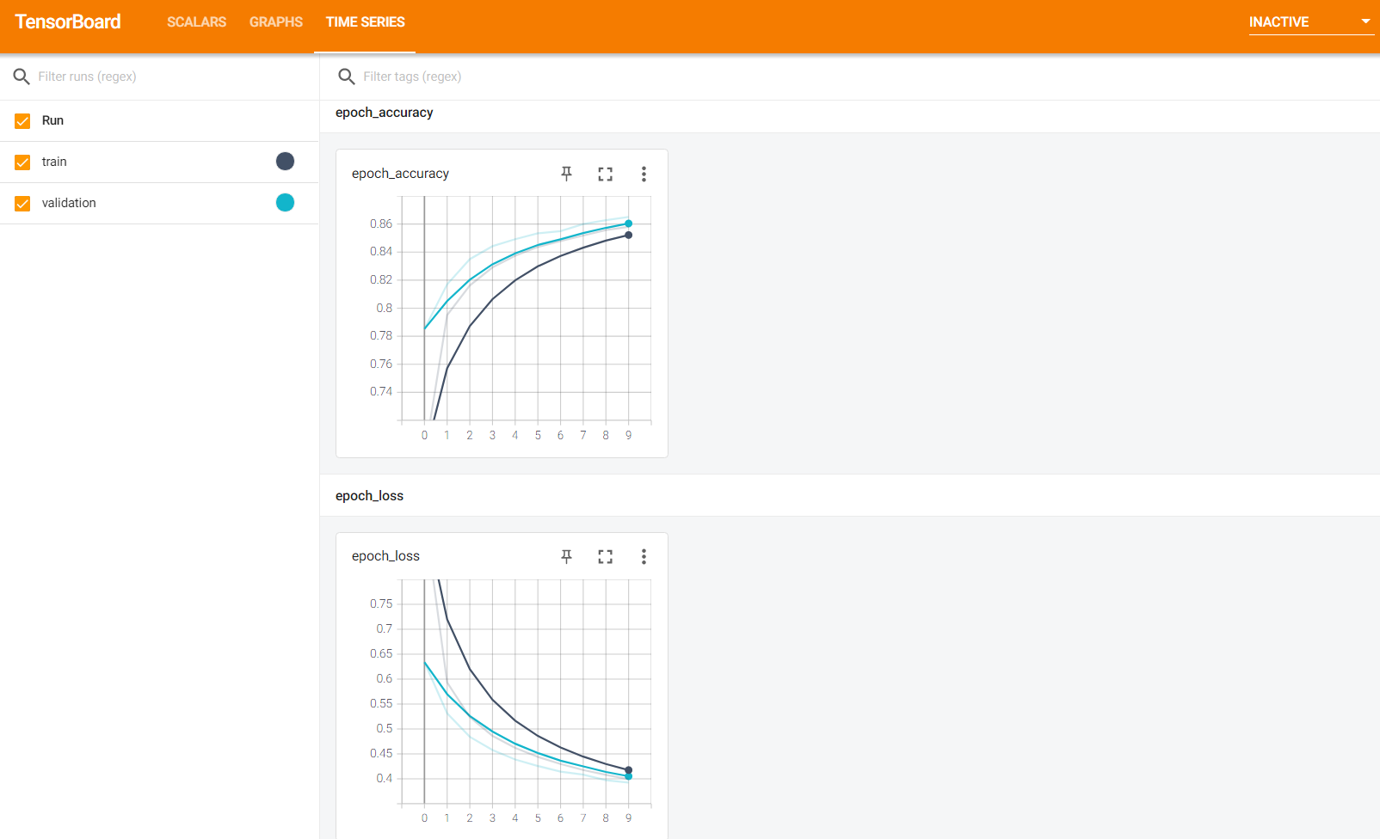The image size is (1380, 839).
Task: Click the train run label
Action: [x=54, y=162]
